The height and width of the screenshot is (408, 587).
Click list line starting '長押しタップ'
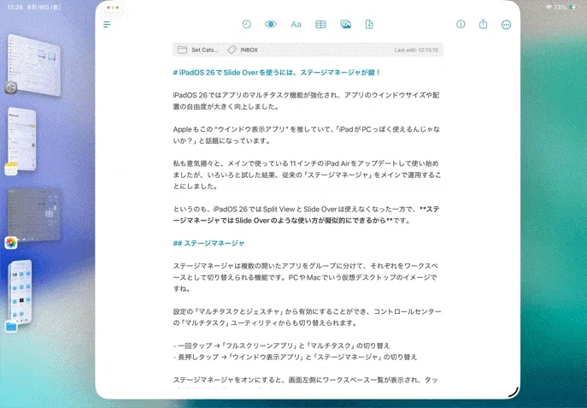tap(295, 357)
